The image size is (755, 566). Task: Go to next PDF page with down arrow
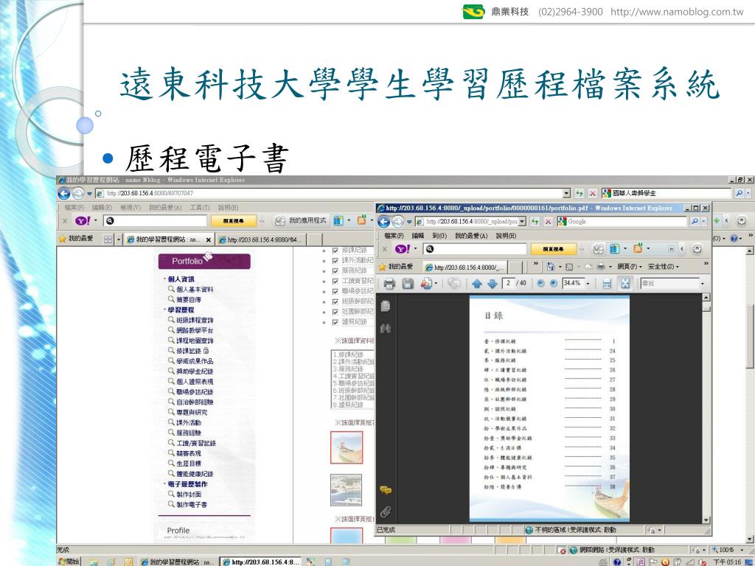tap(492, 284)
